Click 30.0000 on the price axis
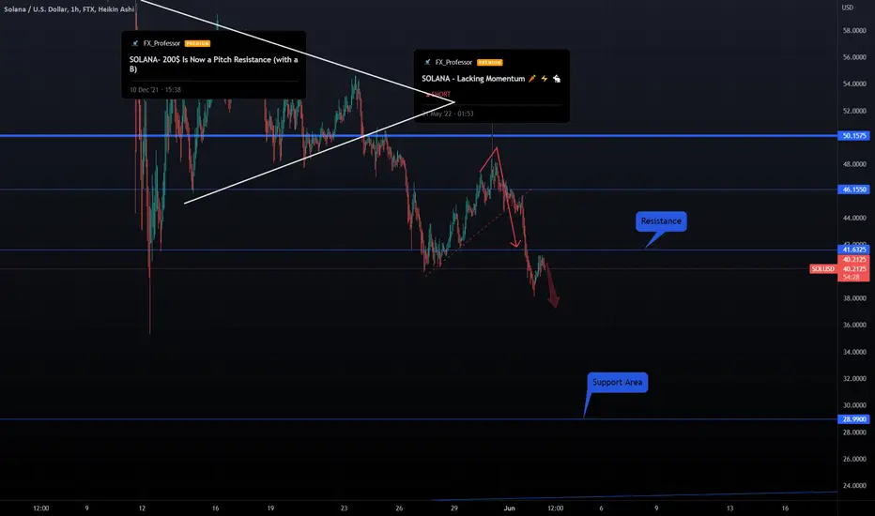Screen dimensions: 875x516 (x=854, y=405)
